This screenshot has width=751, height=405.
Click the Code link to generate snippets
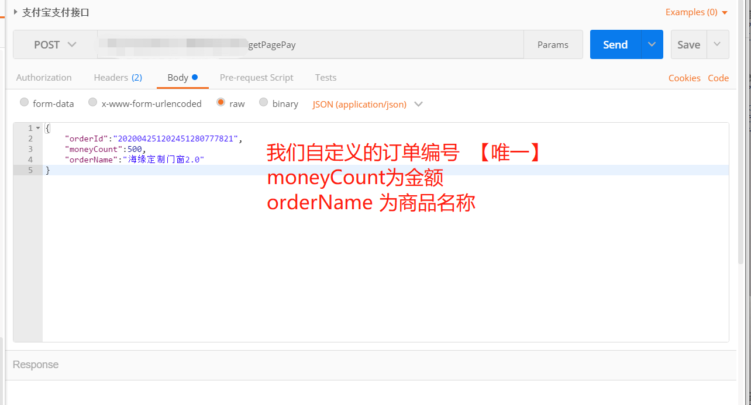(x=718, y=77)
